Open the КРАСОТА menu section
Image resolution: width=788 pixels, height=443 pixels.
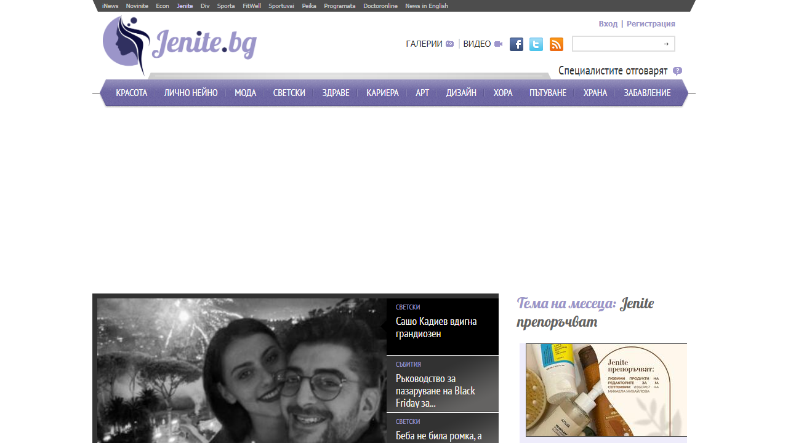point(132,93)
